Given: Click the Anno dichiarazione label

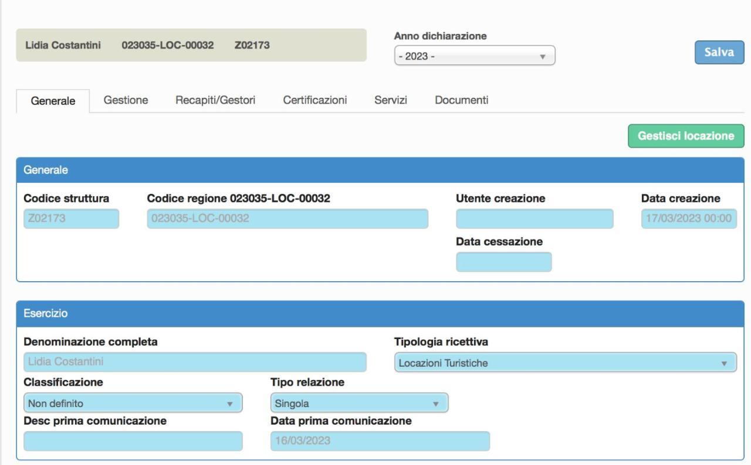Looking at the screenshot, I should pyautogui.click(x=441, y=36).
